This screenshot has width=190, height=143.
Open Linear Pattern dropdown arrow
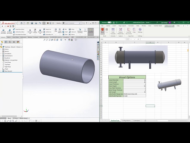60,35
